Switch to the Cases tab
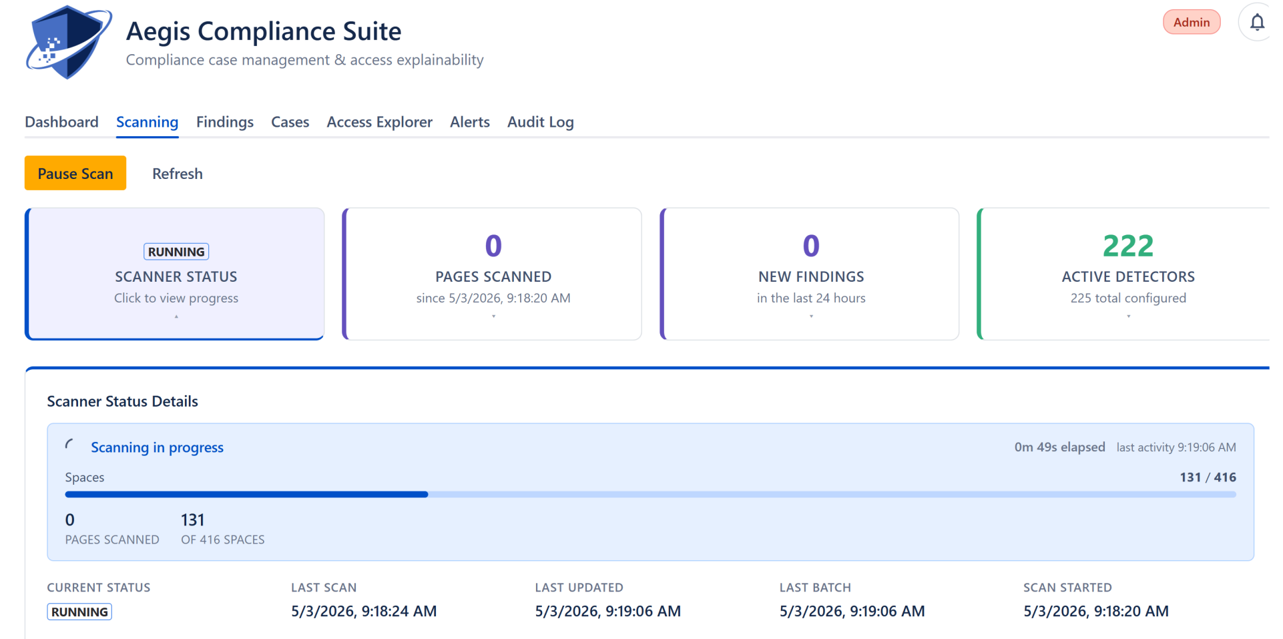This screenshot has width=1283, height=639. pyautogui.click(x=290, y=122)
